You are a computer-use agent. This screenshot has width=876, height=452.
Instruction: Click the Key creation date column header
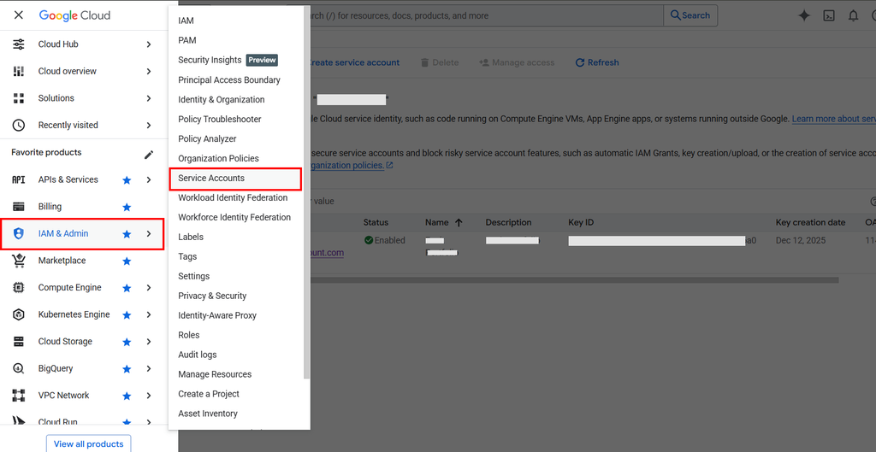[x=810, y=222]
